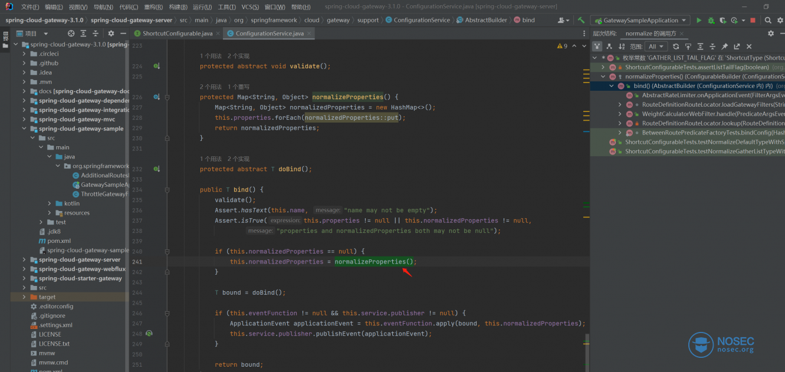The height and width of the screenshot is (372, 785).
Task: Collapse the spring-cloud-gateway-sample module
Action: pyautogui.click(x=24, y=129)
